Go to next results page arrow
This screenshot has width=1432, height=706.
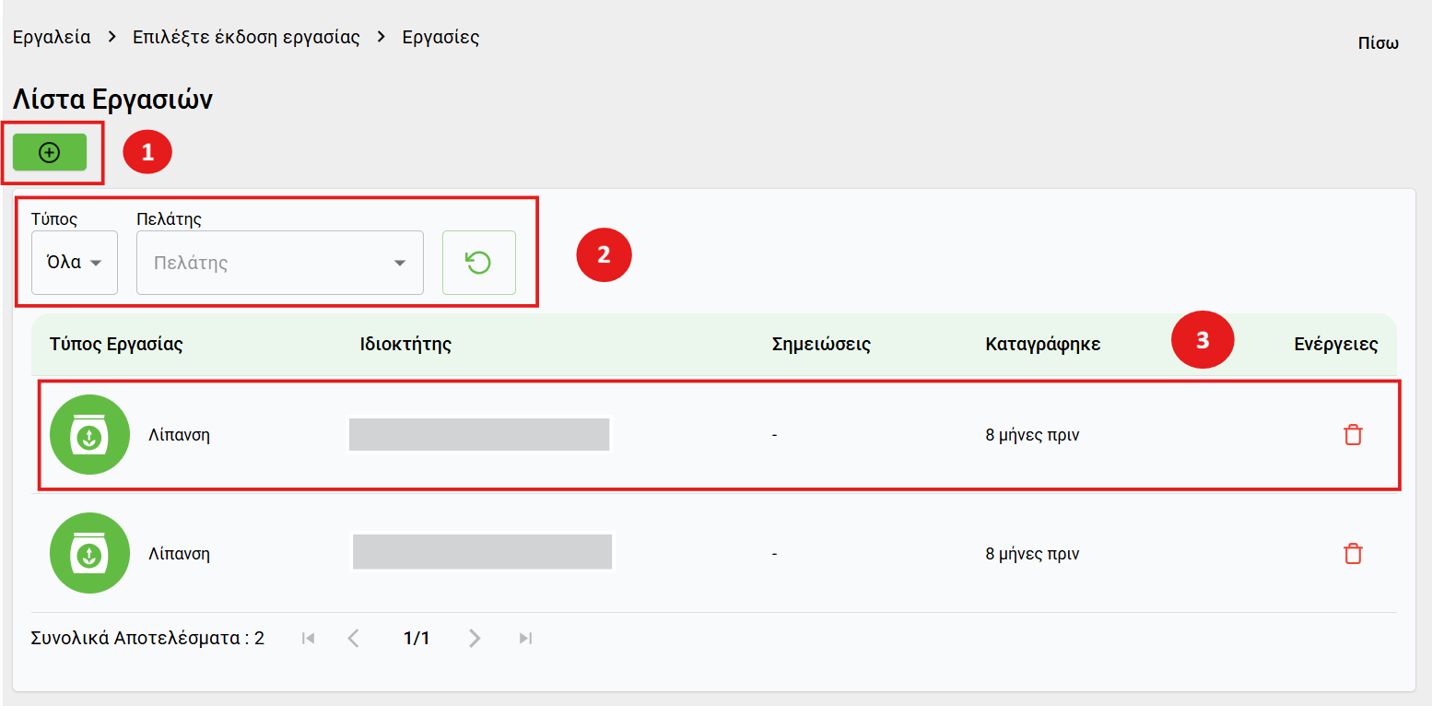[x=475, y=638]
